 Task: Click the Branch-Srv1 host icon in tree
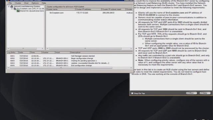(18, 11)
